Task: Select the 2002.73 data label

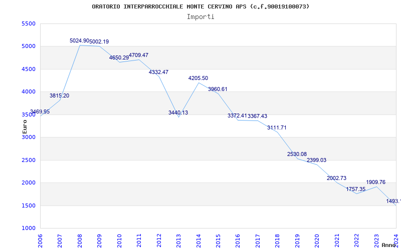Action: pyautogui.click(x=336, y=178)
